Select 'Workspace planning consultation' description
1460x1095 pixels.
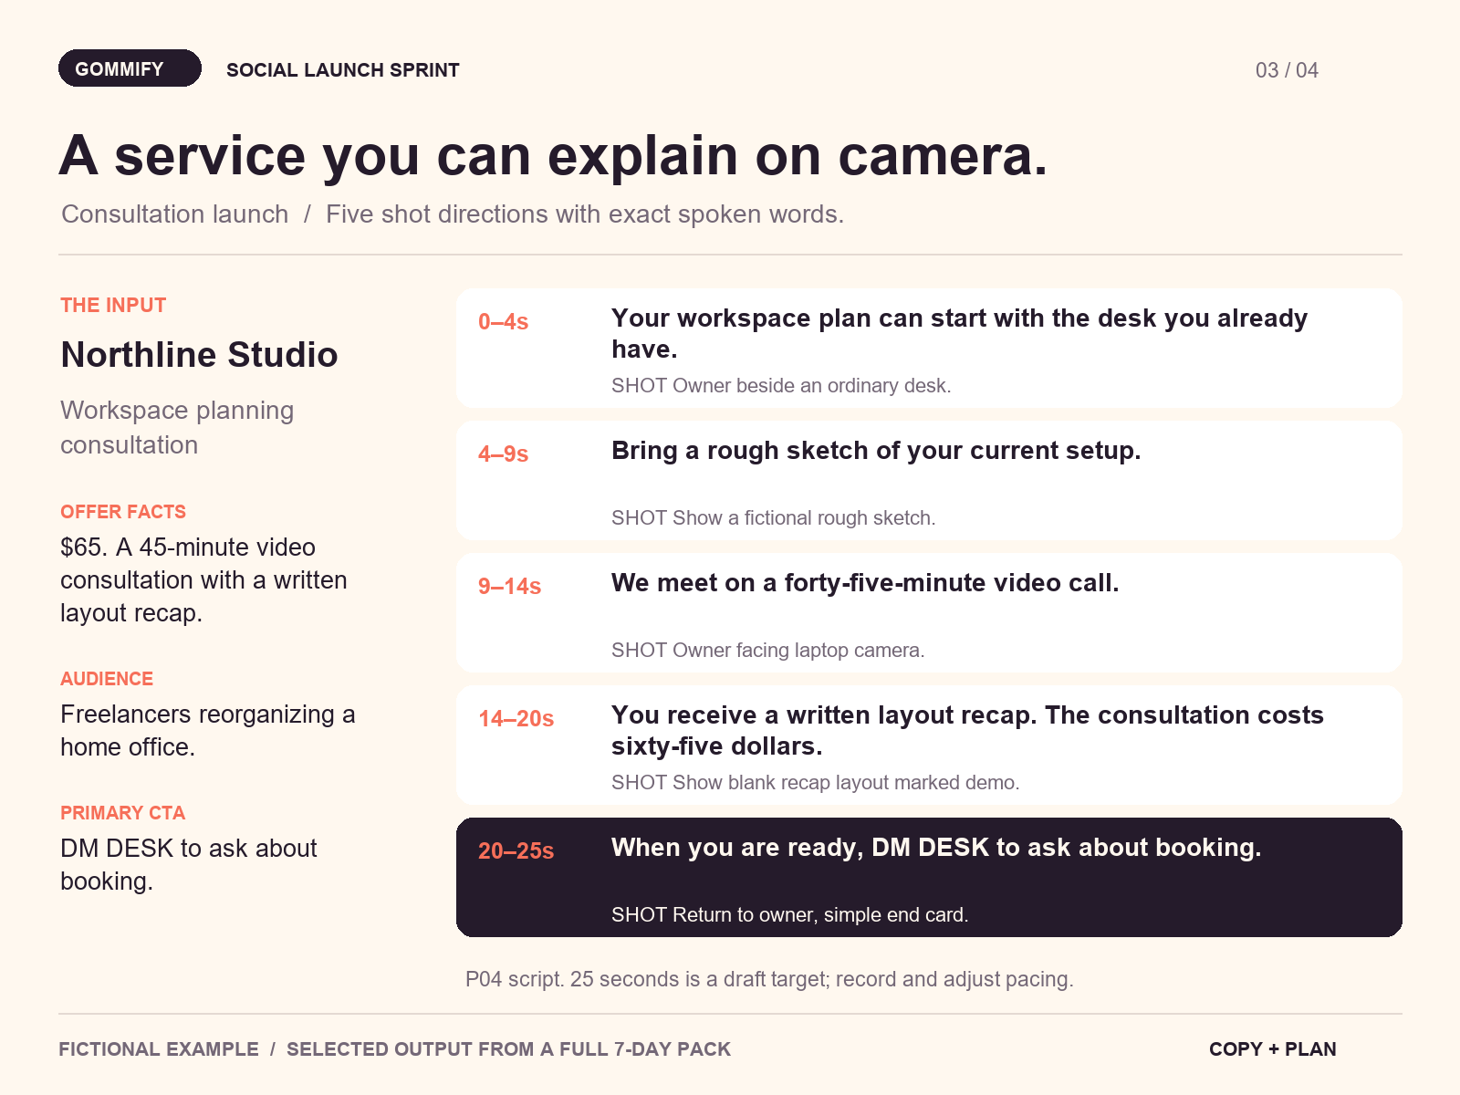click(x=177, y=427)
